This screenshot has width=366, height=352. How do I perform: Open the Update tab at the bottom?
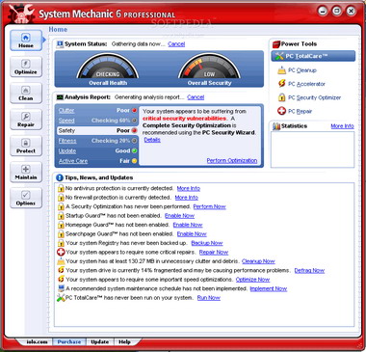[x=99, y=342]
